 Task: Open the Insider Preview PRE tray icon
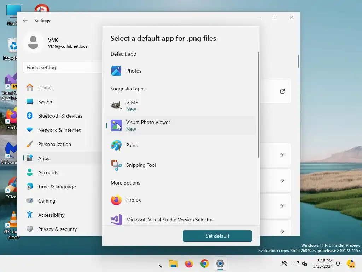[x=351, y=263]
